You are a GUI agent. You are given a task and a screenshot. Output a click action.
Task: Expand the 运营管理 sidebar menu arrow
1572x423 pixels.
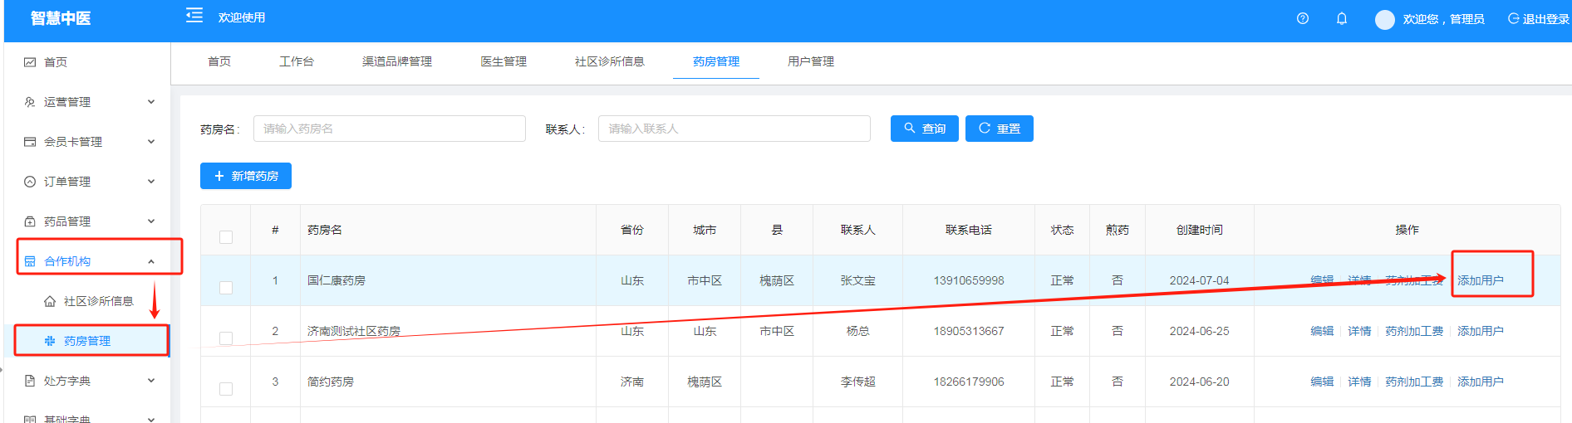[151, 102]
